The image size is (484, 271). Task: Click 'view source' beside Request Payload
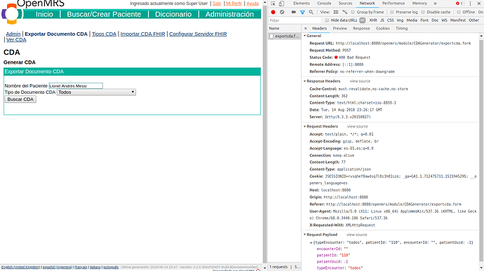357,235
